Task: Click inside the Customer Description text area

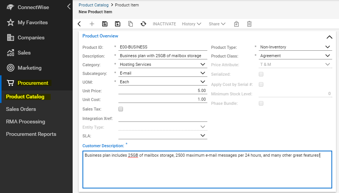Action: point(207,170)
